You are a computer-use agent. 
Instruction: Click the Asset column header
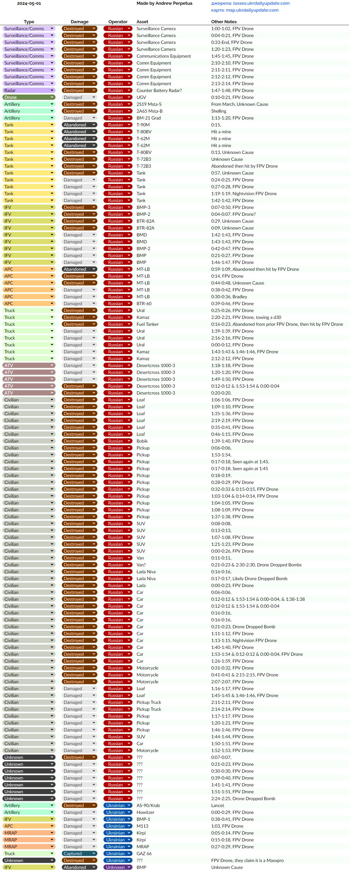[142, 22]
